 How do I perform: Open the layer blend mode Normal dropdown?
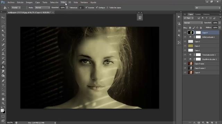(x=193, y=23)
